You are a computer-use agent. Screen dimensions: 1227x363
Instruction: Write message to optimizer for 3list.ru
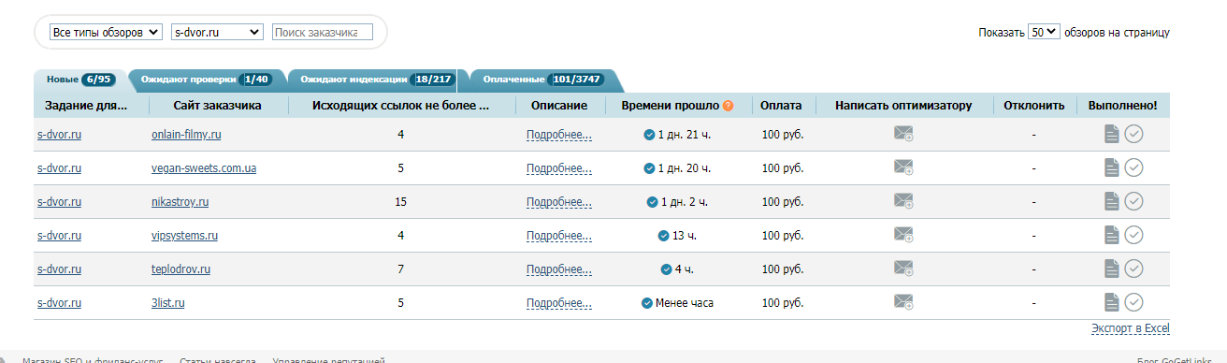tap(903, 302)
